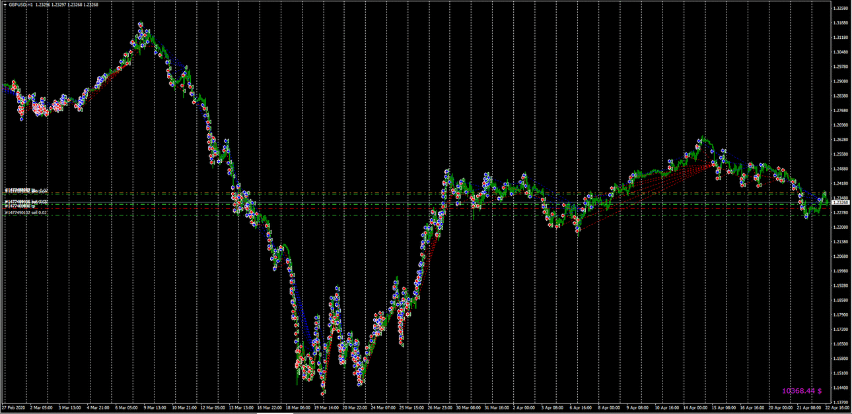Click the 18 Mar 06:00 time axis label
852x414 pixels.
[299, 409]
